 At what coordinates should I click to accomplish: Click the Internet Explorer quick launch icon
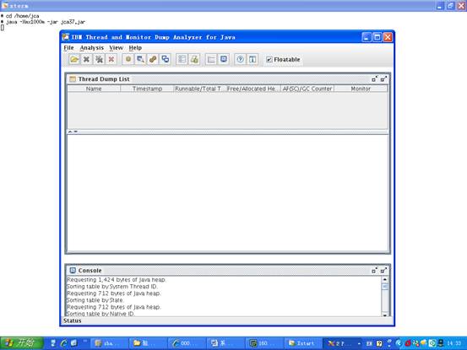[63, 343]
